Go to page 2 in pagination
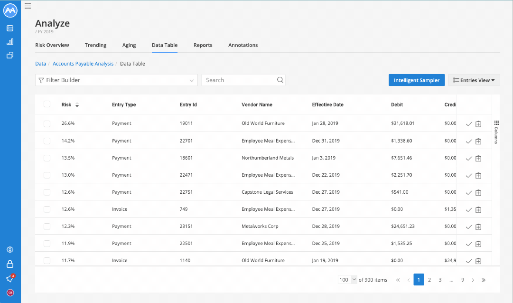 pos(429,280)
